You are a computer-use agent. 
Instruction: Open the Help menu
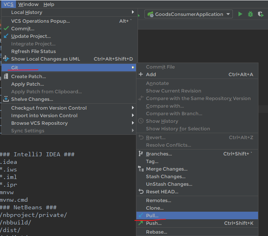[49, 4]
